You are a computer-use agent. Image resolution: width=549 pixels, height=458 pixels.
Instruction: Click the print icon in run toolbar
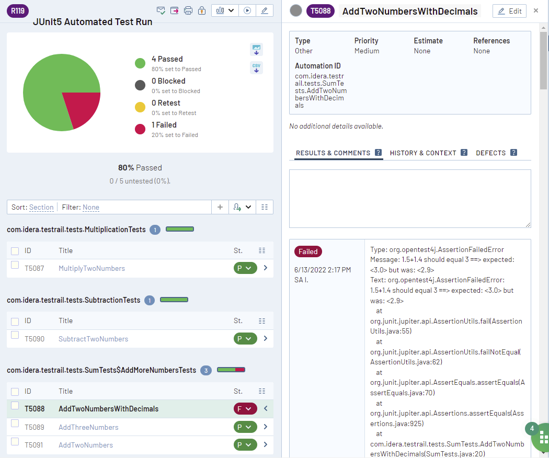click(188, 10)
